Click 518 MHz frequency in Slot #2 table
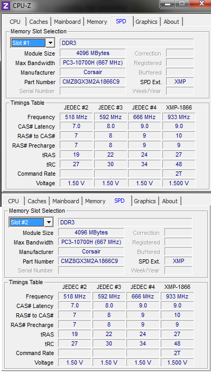This screenshot has height=372, width=211. click(x=75, y=296)
